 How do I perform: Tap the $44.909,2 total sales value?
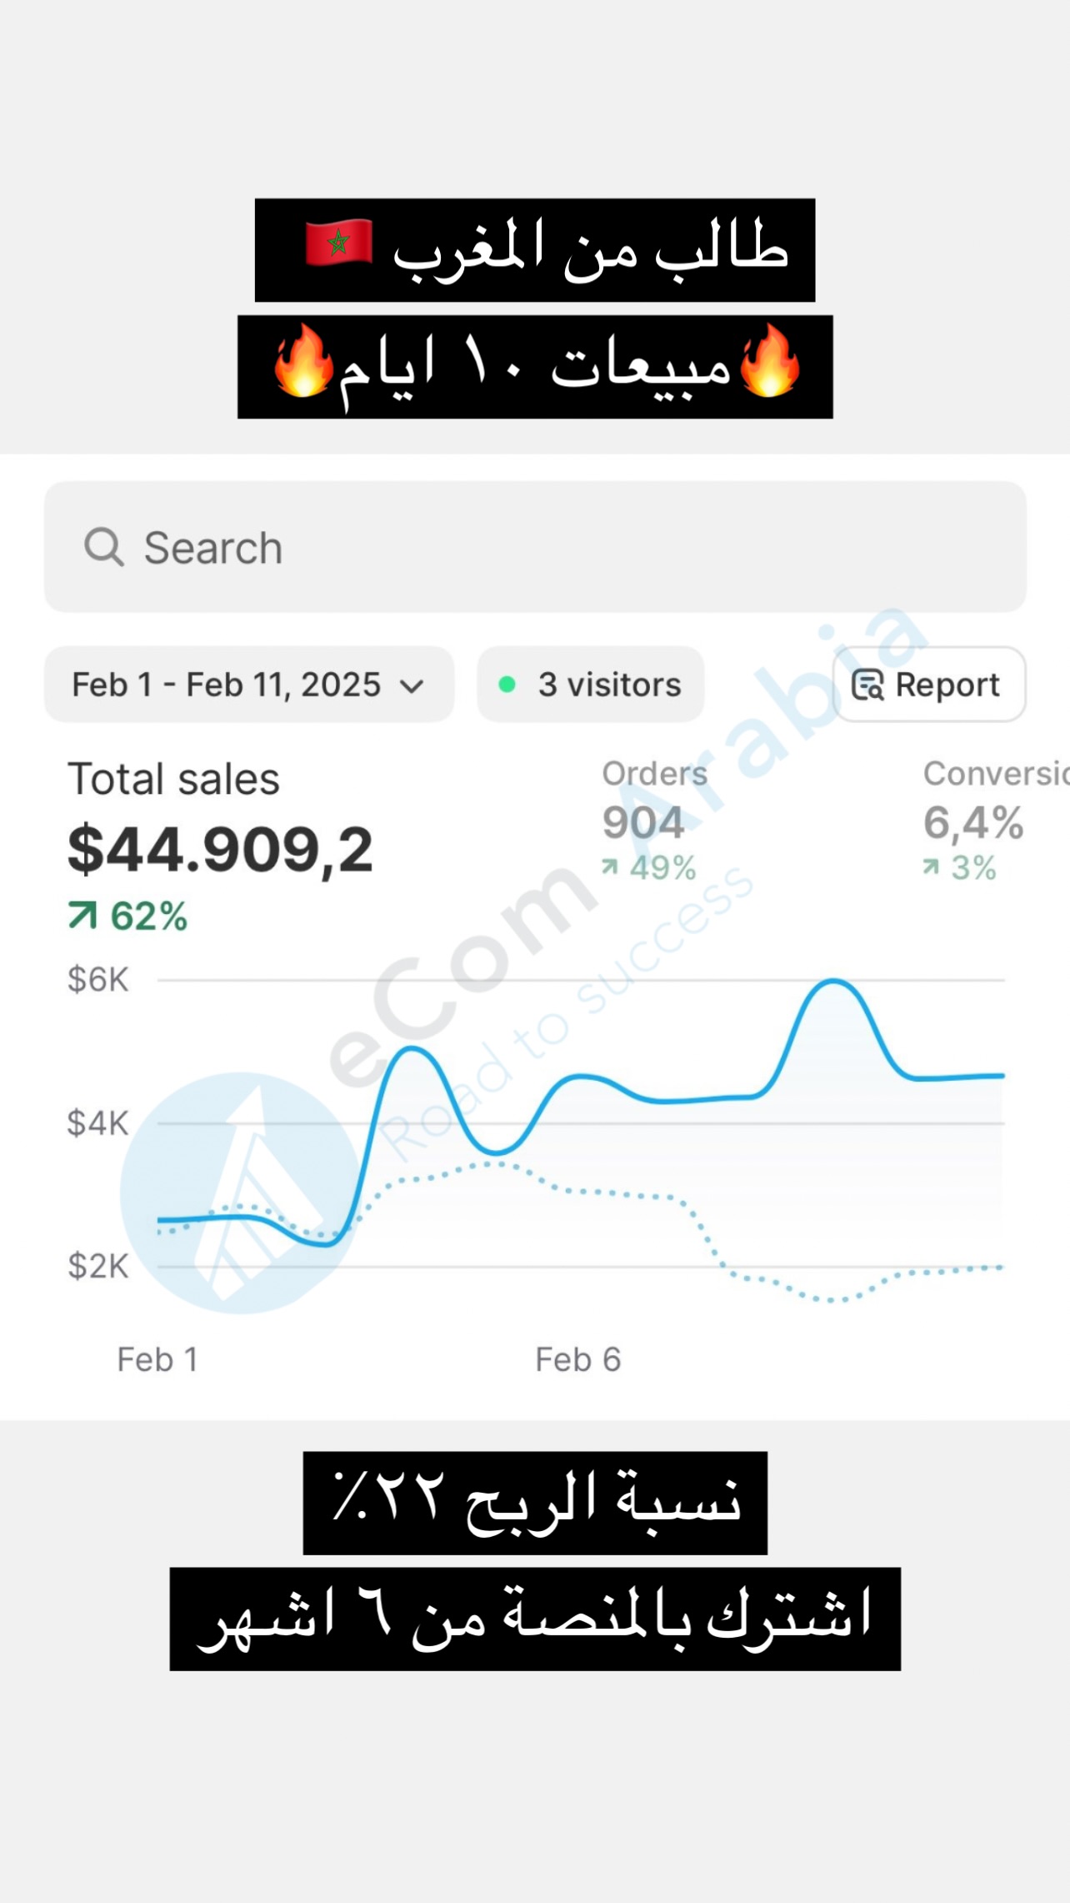(220, 850)
